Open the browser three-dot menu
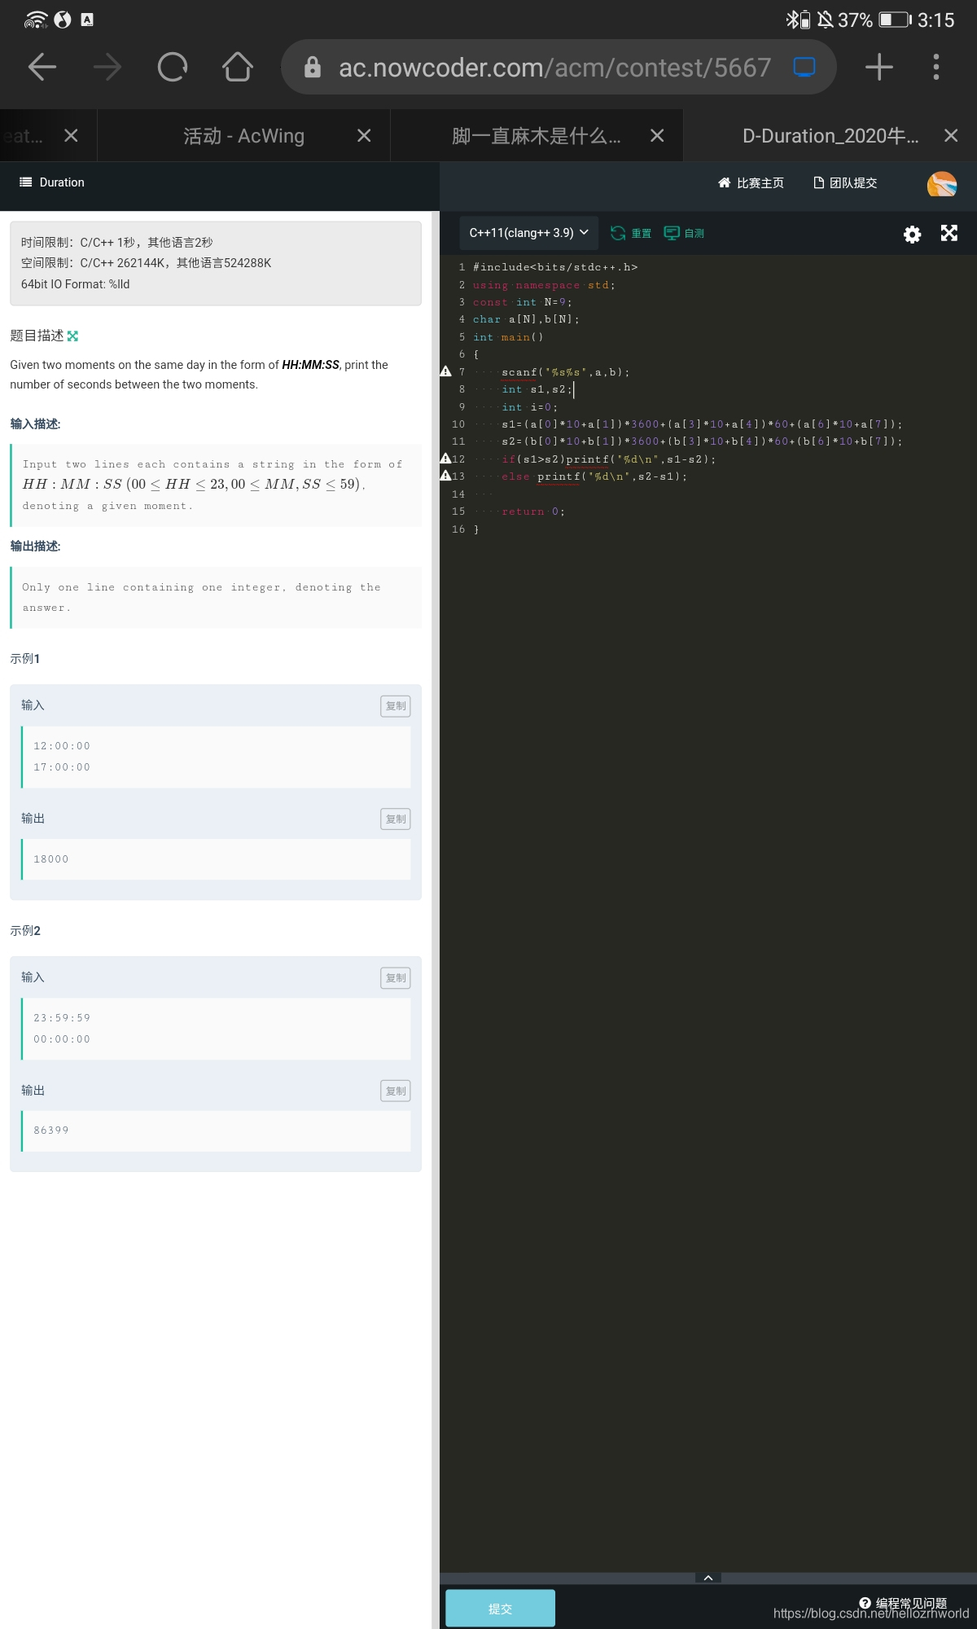The width and height of the screenshot is (977, 1629). [936, 67]
